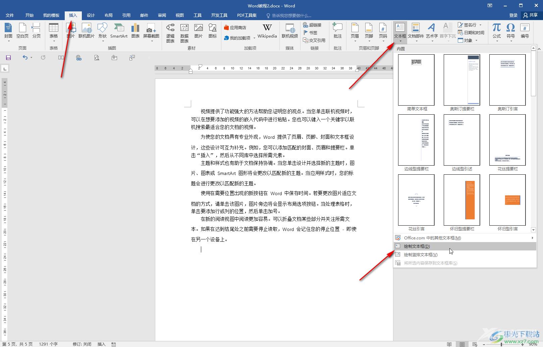Insert a cross-reference (交叉引用)
Screen dimensions: 543x347
314,40
